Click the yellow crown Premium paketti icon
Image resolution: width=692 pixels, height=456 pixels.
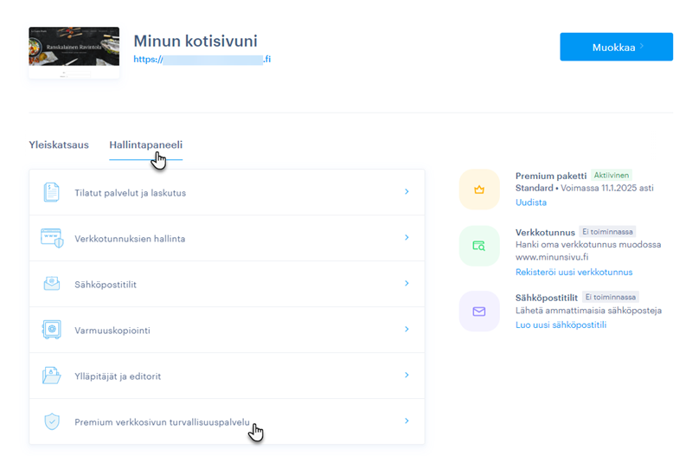(479, 189)
